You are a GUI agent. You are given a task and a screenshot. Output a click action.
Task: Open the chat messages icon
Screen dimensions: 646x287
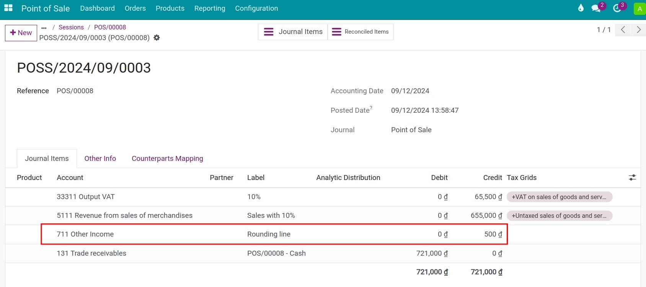coord(596,8)
